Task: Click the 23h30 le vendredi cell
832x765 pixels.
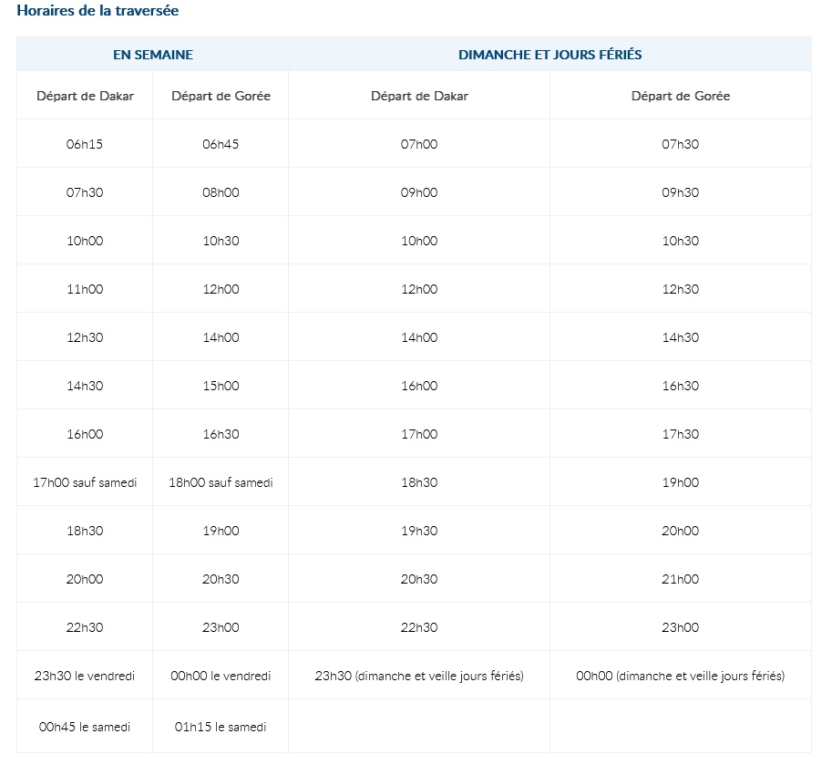Action: [x=85, y=676]
